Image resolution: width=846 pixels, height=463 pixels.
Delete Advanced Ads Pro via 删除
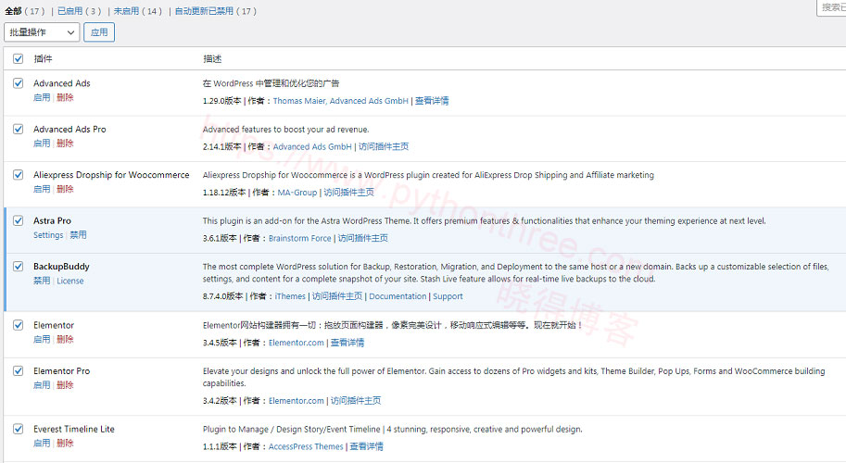coord(65,144)
